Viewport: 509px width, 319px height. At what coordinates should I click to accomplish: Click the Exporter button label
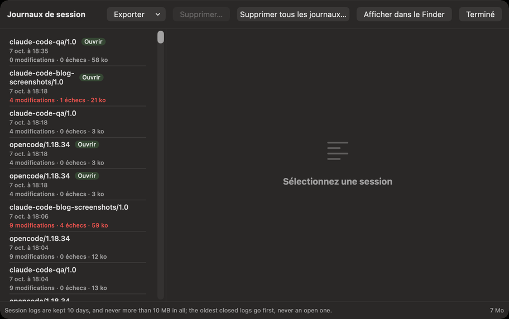129,14
